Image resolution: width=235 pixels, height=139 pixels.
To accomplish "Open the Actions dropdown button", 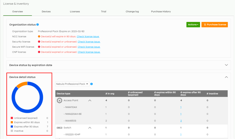I will [193, 25].
